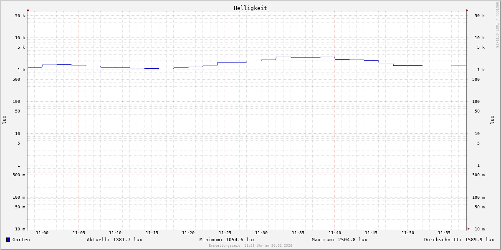Click the red arrow atop left axis
Image resolution: width=501 pixels, height=250 pixels.
pos(28,10)
